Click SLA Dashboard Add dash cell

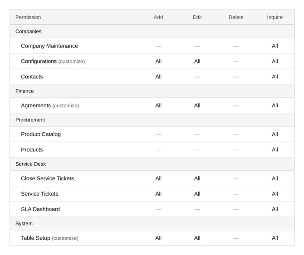tap(158, 210)
